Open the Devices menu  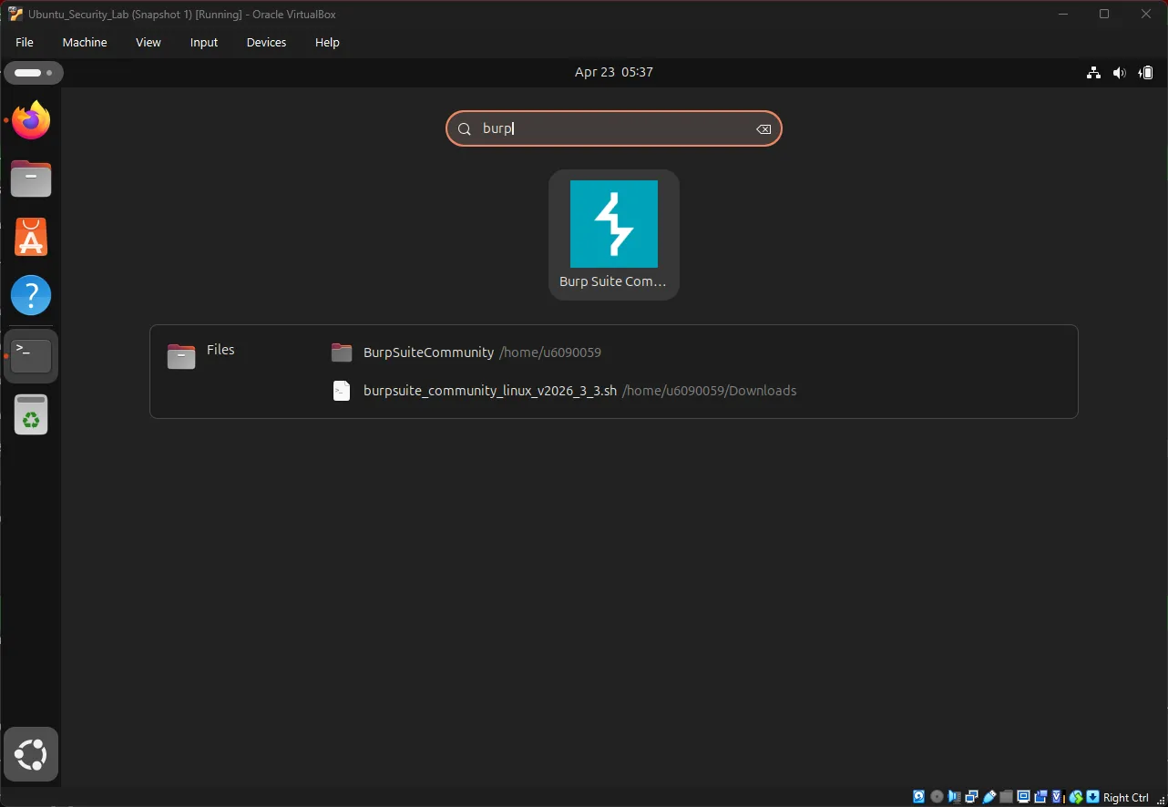265,42
